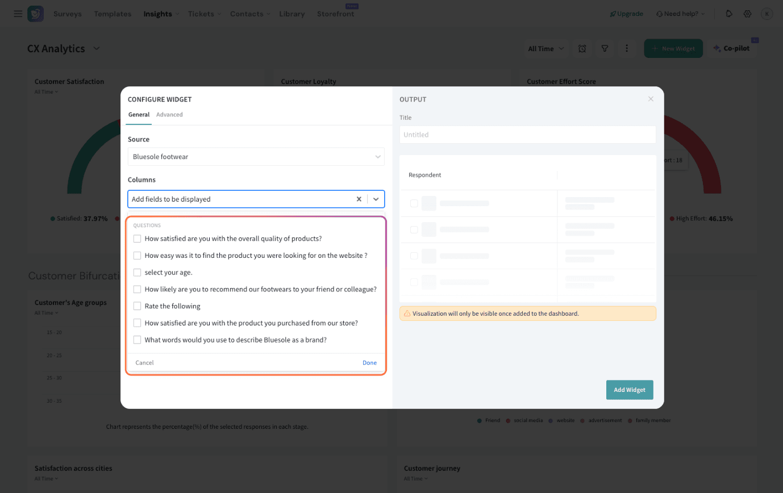Open the notifications bell icon
The image size is (783, 493).
[729, 14]
